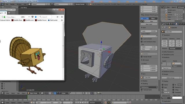Show more Firefox toolbar items chevron
185x104 pixels.
[58, 17]
